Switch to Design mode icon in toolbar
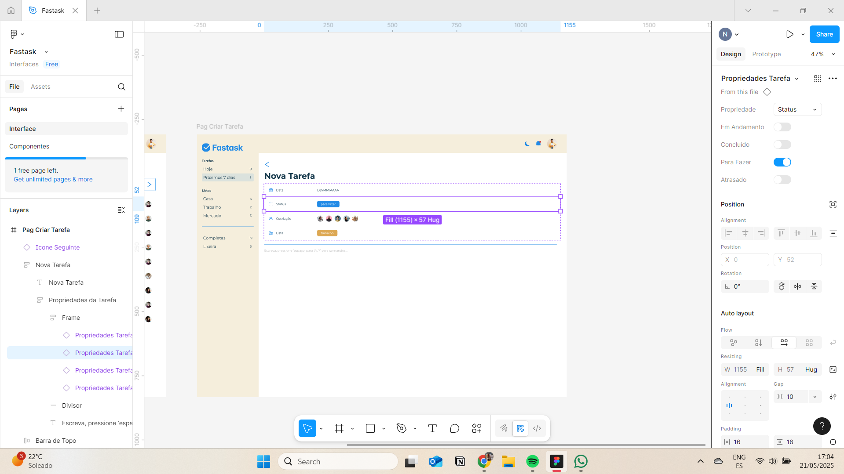 point(520,428)
